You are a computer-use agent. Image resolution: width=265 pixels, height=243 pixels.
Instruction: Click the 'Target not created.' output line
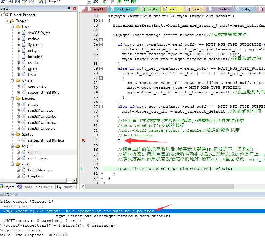22,230
